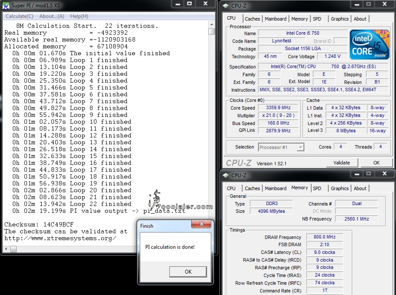The height and width of the screenshot is (295, 396).
Task: Click the Channels # value 'Dual'
Action: click(357, 203)
